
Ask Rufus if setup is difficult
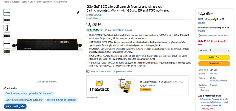tap(61, 100)
